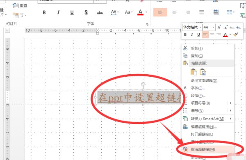Open the character spacing AV dropdown
246x160 pixels.
[x=115, y=12]
